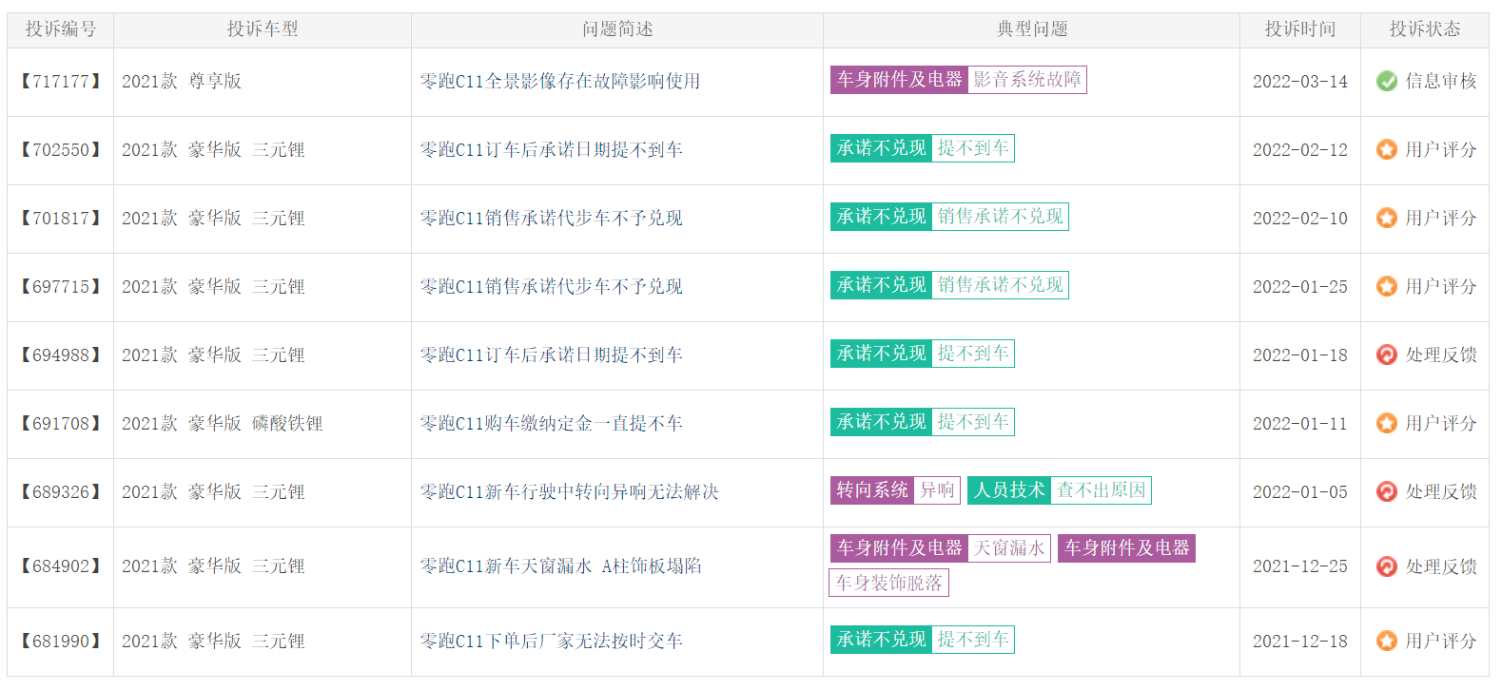Click red feedback icon in row 694988

tap(1387, 355)
